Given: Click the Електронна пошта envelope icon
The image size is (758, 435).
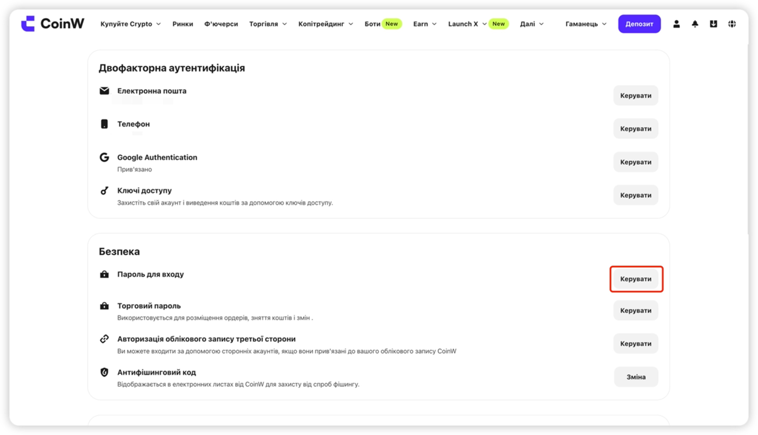Looking at the screenshot, I should tap(104, 91).
